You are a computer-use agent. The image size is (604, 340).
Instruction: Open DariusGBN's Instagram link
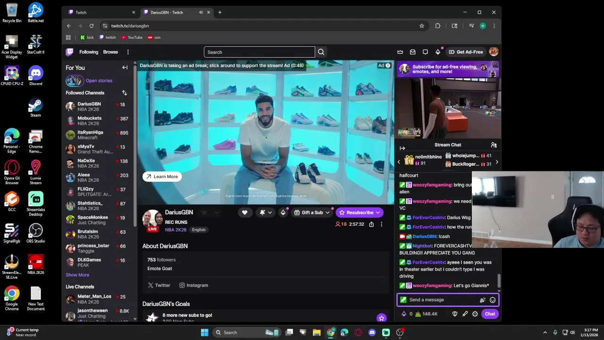(193, 285)
